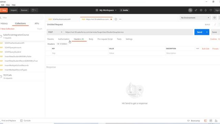The width and height of the screenshot is (220, 124).
Task: Click the Import button
Action: tap(14, 10)
